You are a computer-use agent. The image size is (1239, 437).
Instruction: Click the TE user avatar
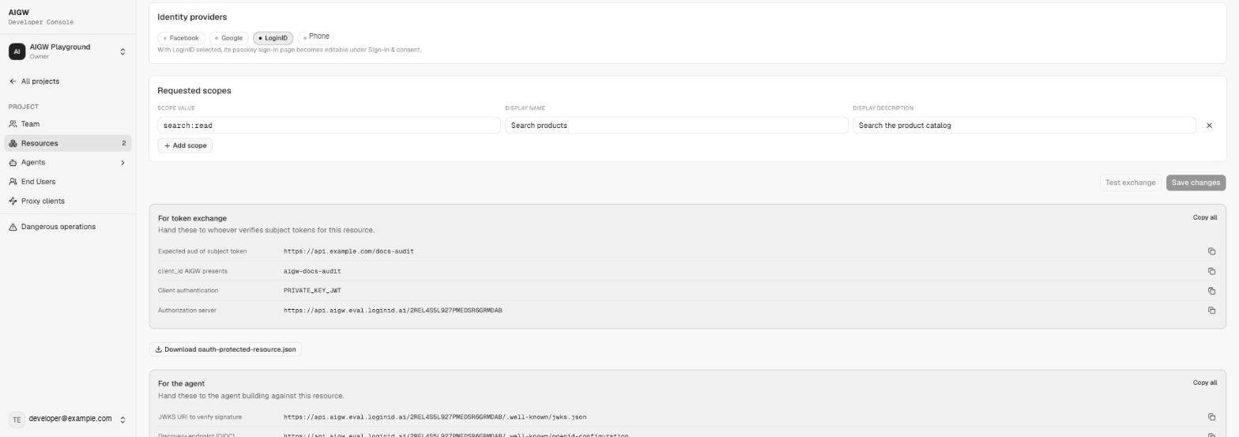17,420
